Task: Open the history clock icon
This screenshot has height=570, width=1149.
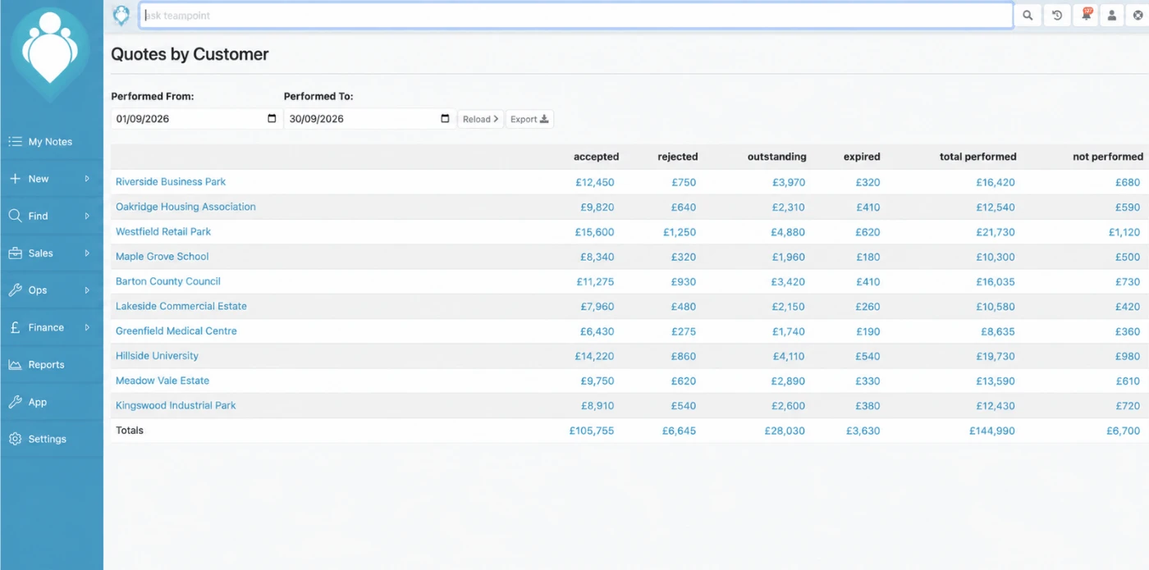Action: (1057, 16)
